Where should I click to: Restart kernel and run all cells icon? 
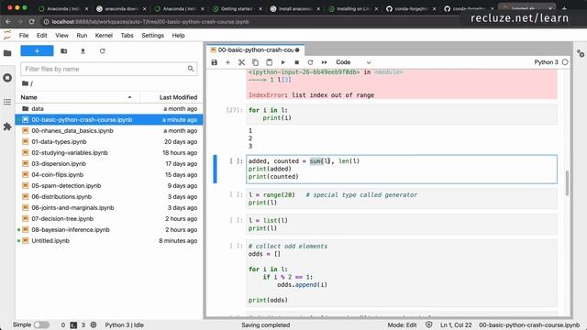click(324, 62)
